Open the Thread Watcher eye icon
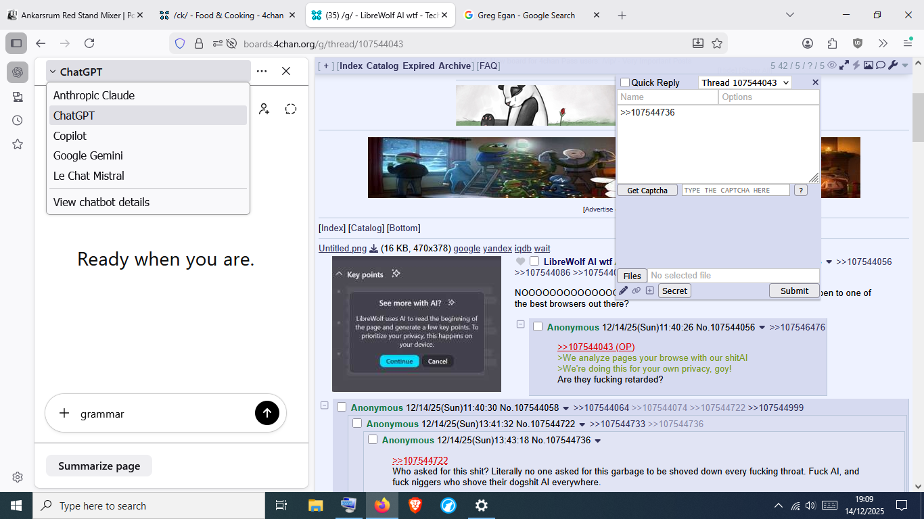 833,66
